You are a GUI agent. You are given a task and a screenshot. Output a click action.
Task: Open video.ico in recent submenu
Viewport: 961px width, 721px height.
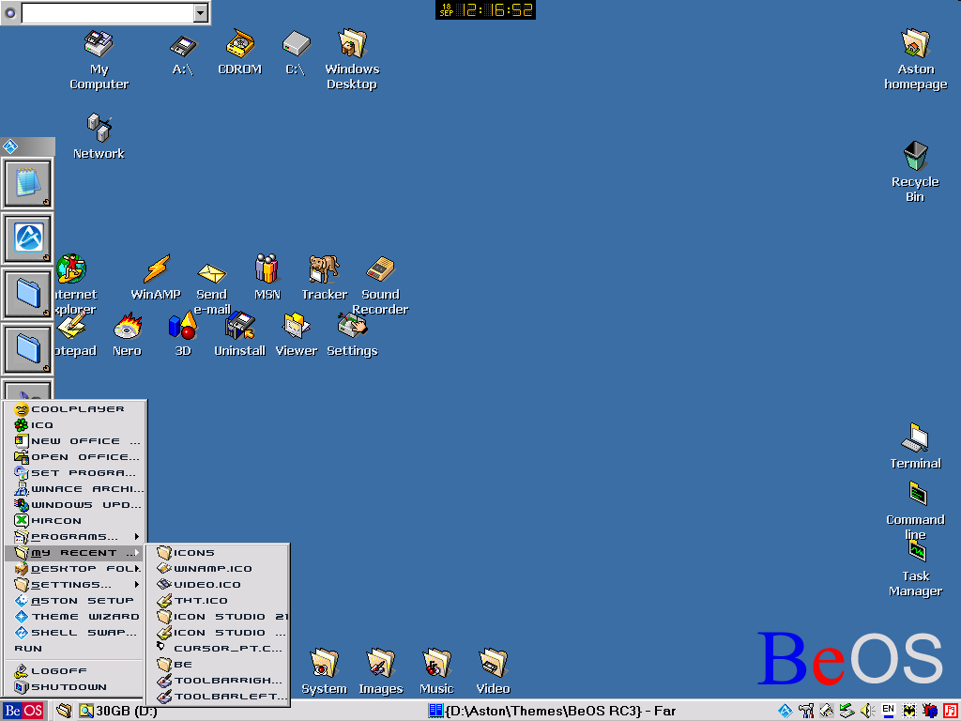[218, 584]
